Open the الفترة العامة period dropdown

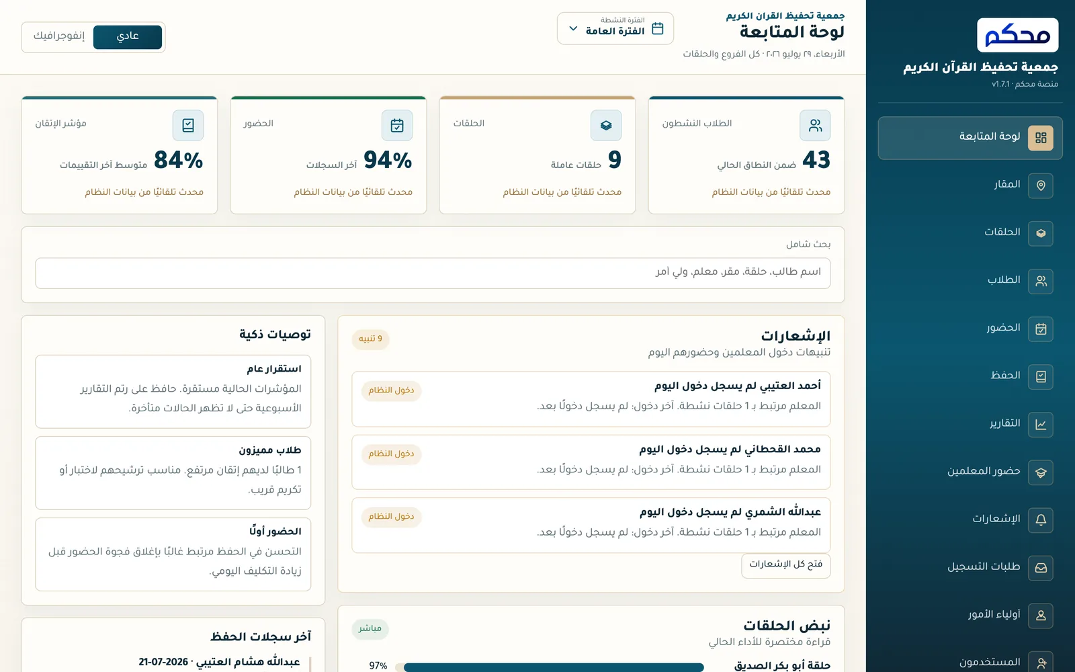click(615, 28)
